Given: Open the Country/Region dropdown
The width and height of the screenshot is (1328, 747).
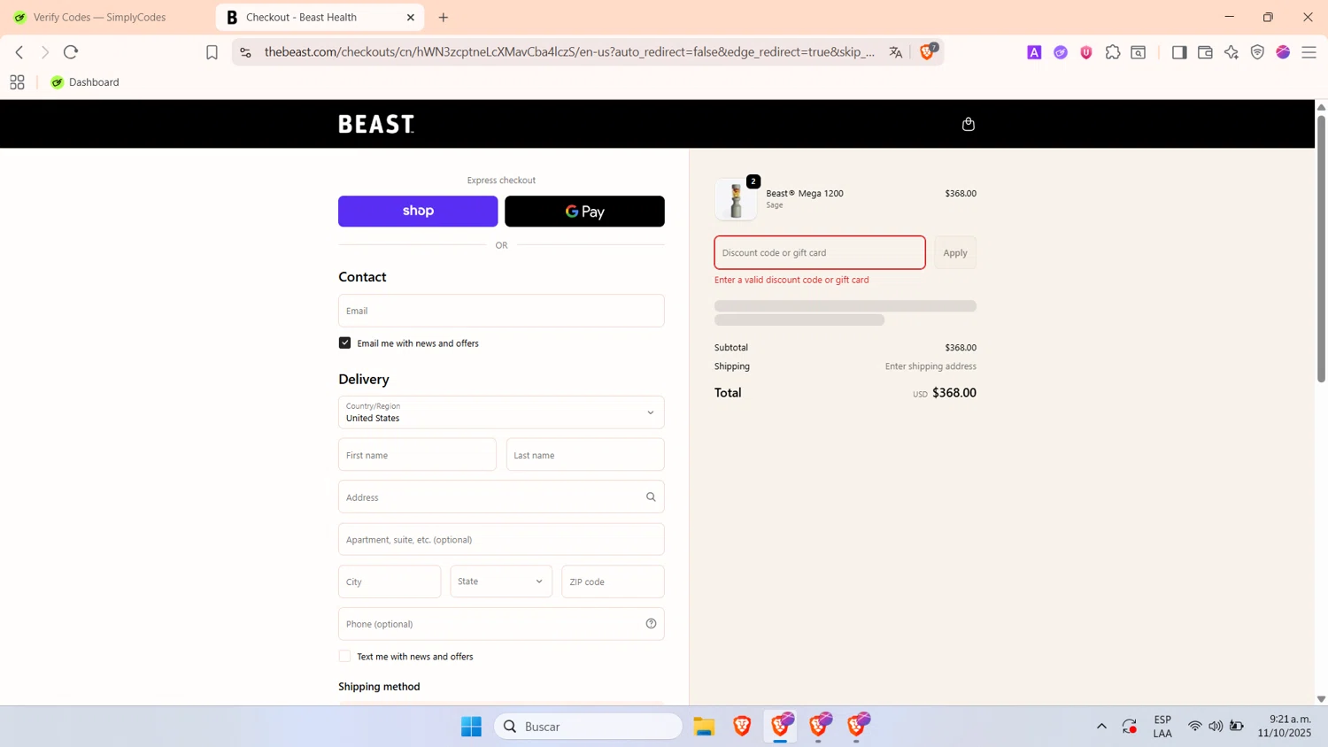Looking at the screenshot, I should pyautogui.click(x=501, y=412).
